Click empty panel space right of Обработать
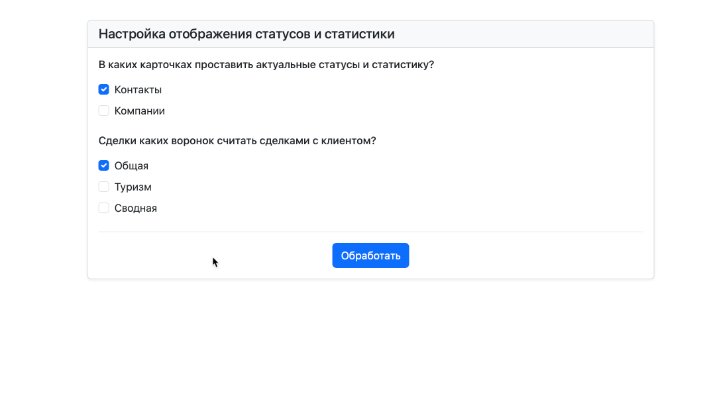Viewport: 715px width, 399px height. [x=530, y=256]
